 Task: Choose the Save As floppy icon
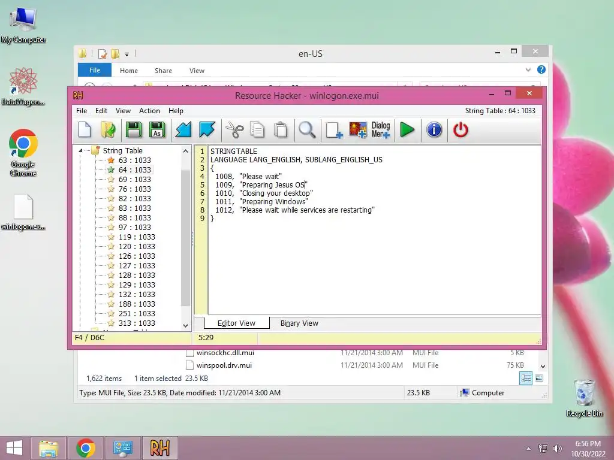click(x=157, y=130)
